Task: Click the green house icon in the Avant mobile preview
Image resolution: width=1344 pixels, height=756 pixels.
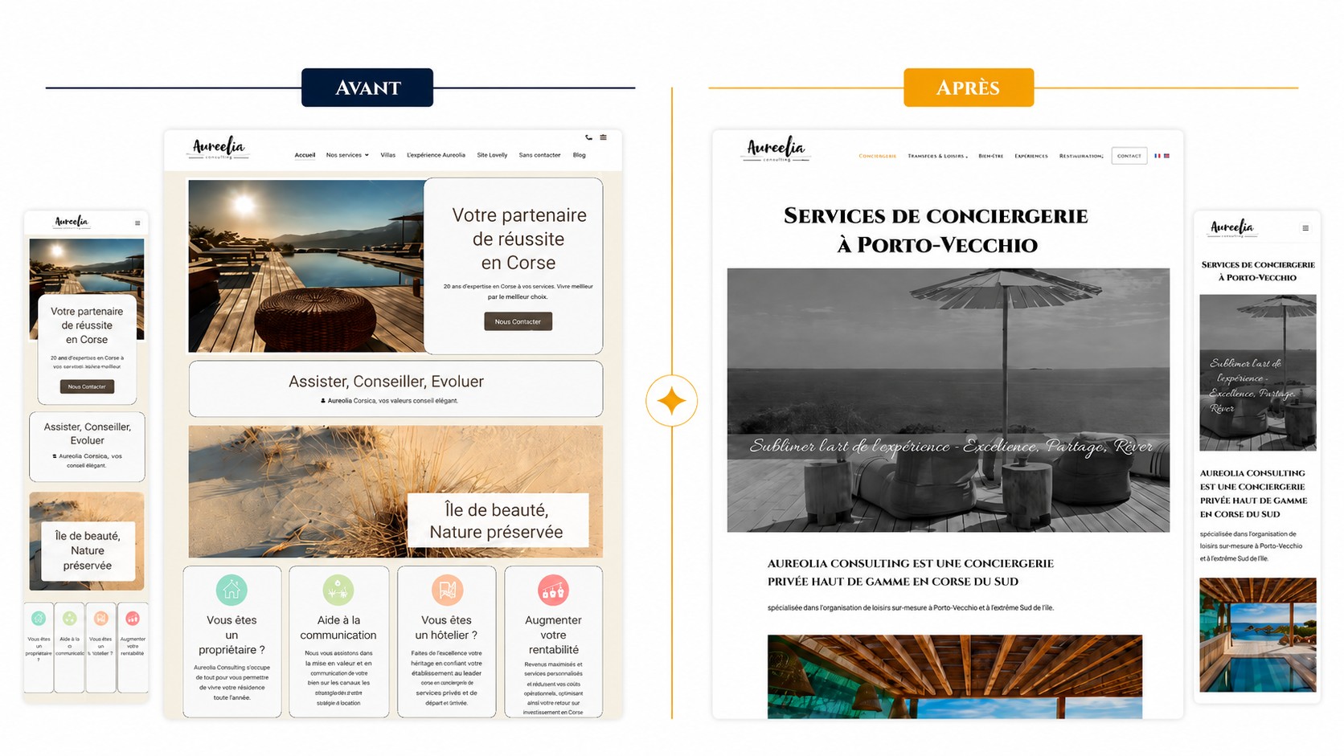Action: click(39, 618)
